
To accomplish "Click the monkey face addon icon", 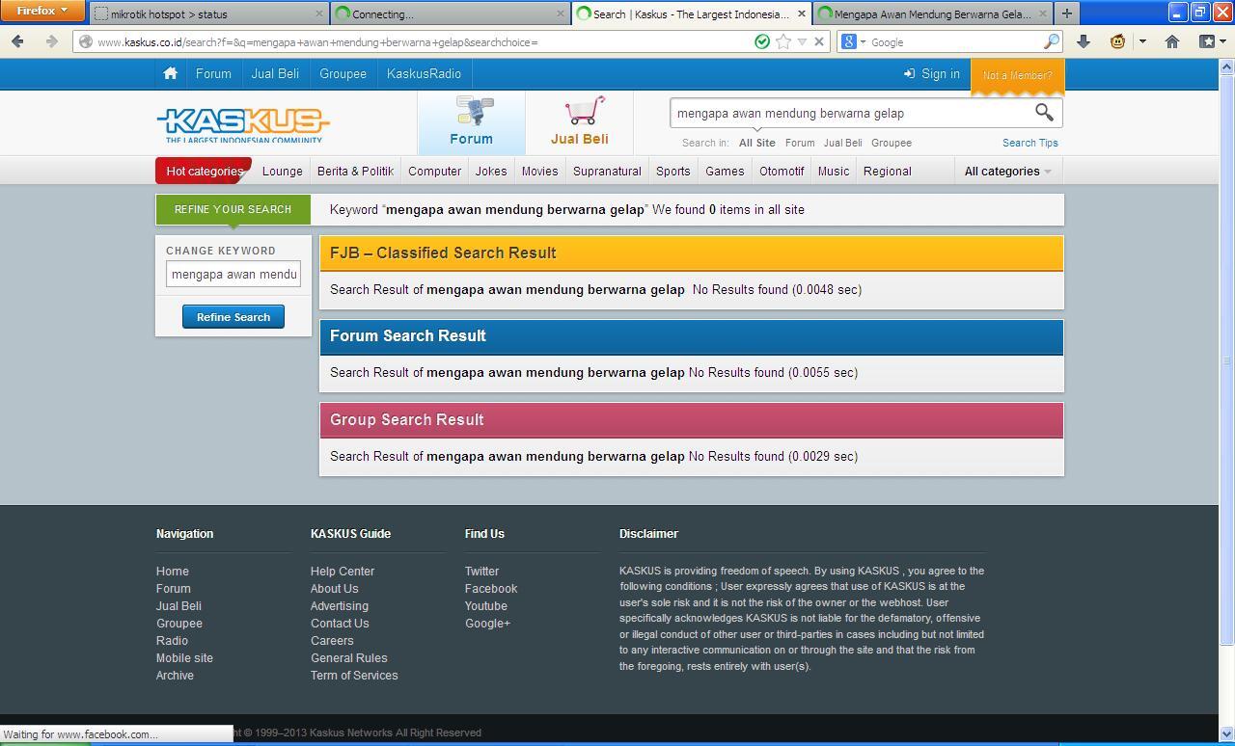I will click(1117, 41).
